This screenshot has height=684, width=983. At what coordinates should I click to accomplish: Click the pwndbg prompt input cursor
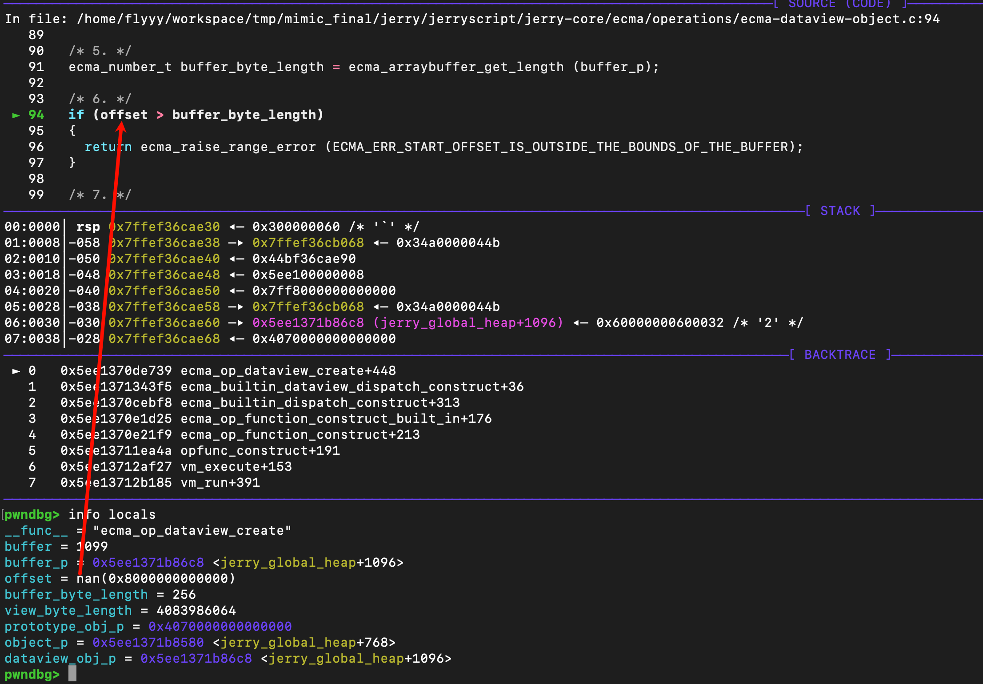tap(72, 674)
